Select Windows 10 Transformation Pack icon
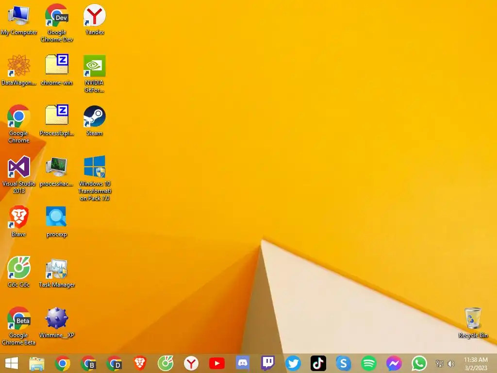This screenshot has height=373, width=497. pyautogui.click(x=95, y=178)
